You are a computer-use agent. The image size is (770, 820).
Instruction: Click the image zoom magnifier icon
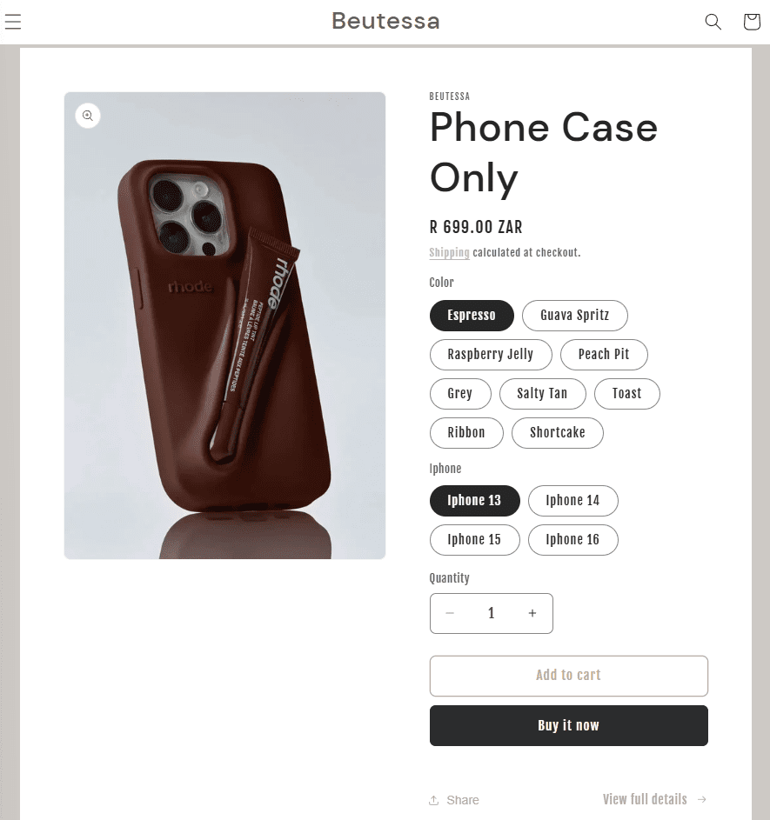pyautogui.click(x=88, y=116)
